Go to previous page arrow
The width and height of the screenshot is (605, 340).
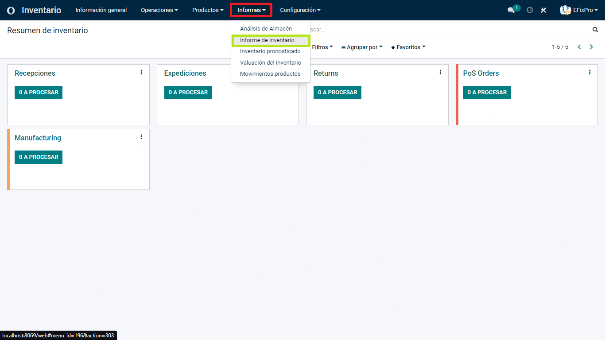579,47
